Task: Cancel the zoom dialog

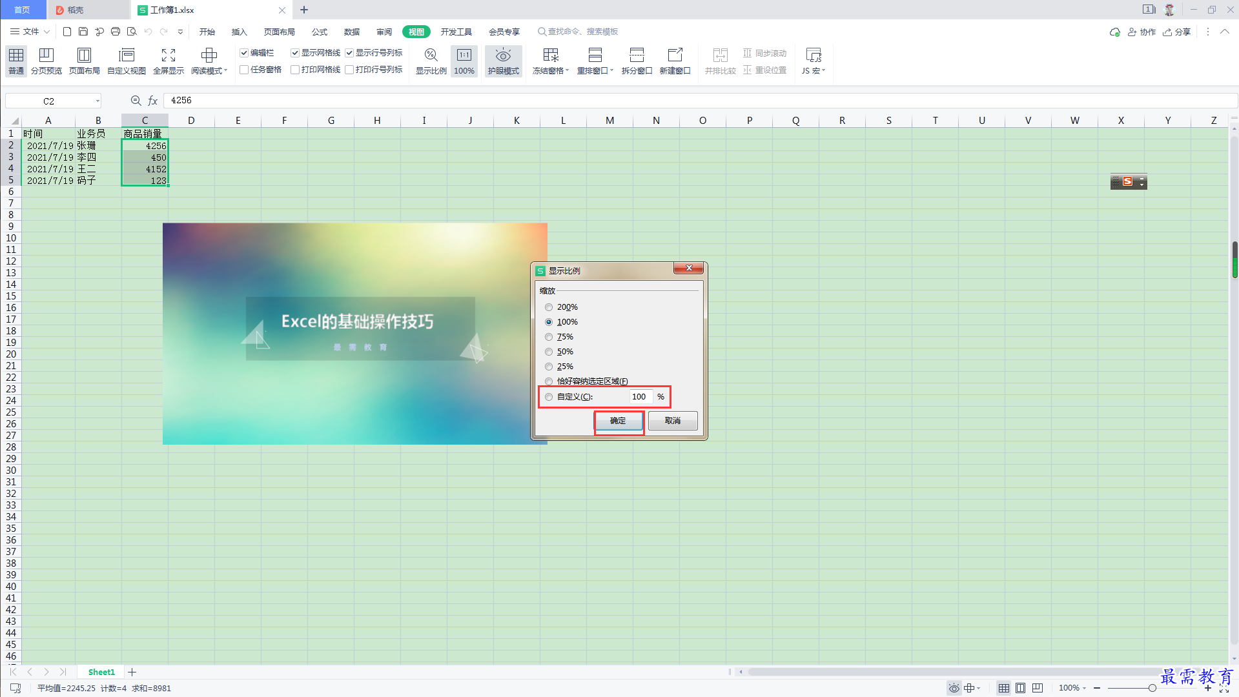Action: 673,421
